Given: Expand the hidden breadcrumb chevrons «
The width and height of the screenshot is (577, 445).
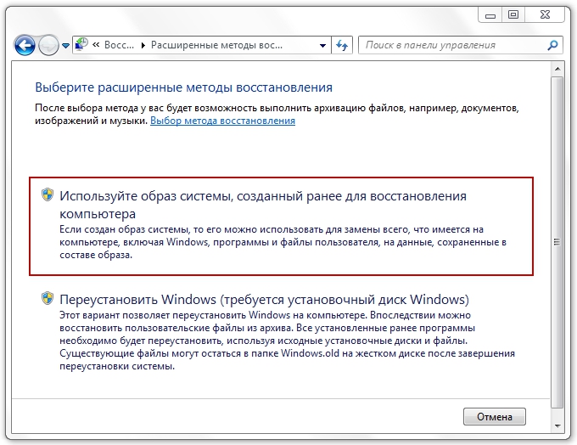Looking at the screenshot, I should 96,45.
